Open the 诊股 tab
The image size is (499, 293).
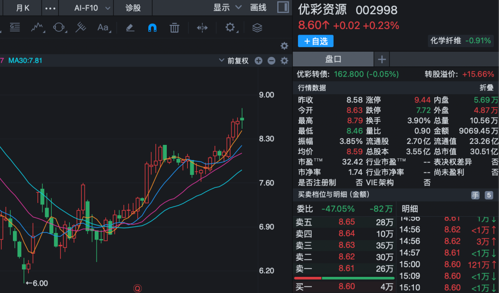(133, 8)
